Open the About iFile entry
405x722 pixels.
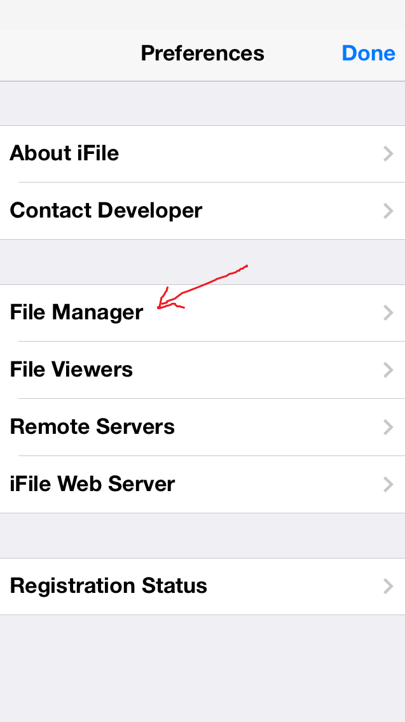[64, 153]
